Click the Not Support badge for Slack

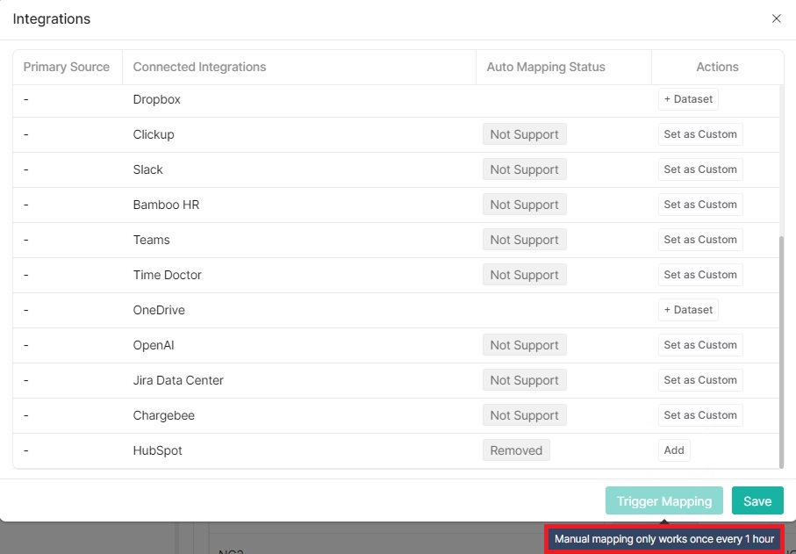[524, 169]
